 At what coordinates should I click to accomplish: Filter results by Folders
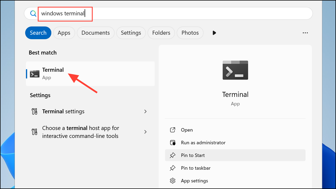tap(161, 33)
